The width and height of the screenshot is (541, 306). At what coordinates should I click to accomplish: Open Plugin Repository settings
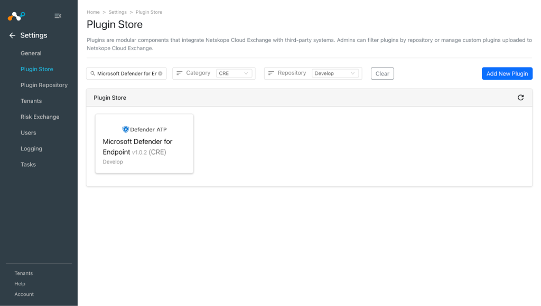[44, 85]
